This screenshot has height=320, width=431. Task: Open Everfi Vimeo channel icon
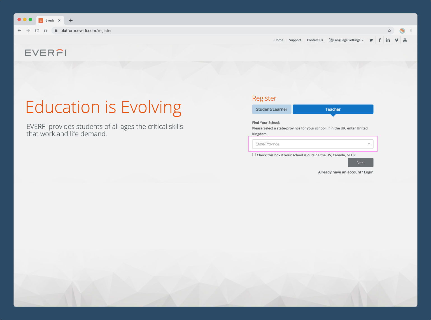pyautogui.click(x=396, y=40)
